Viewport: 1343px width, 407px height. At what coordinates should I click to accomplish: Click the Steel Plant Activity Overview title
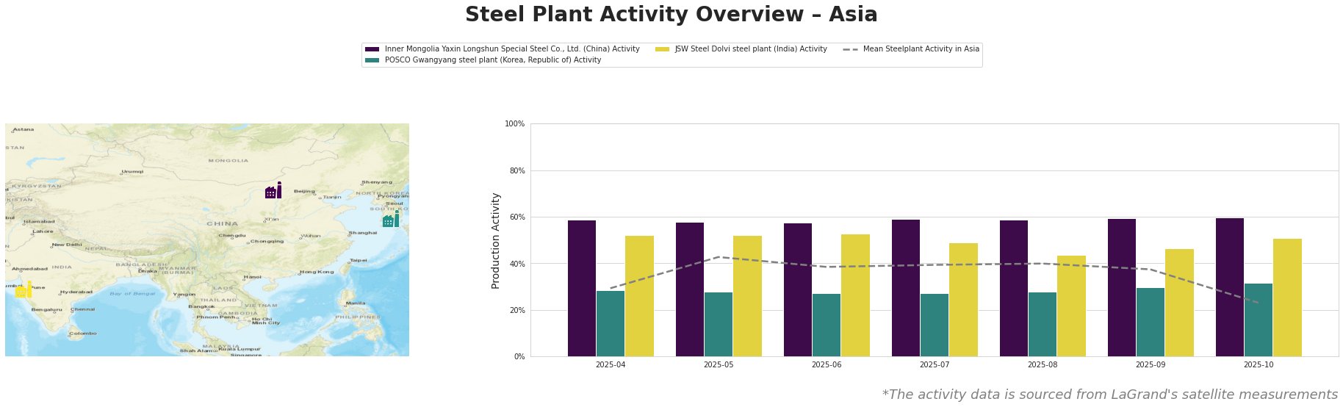click(x=671, y=15)
